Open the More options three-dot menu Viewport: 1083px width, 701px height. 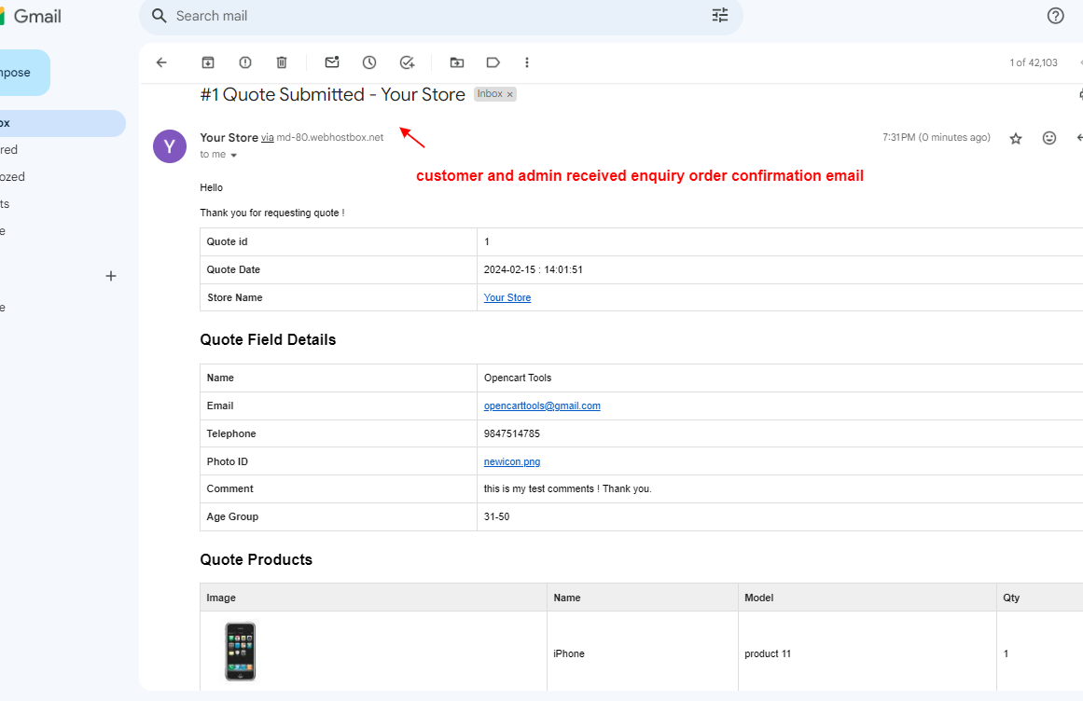[527, 62]
